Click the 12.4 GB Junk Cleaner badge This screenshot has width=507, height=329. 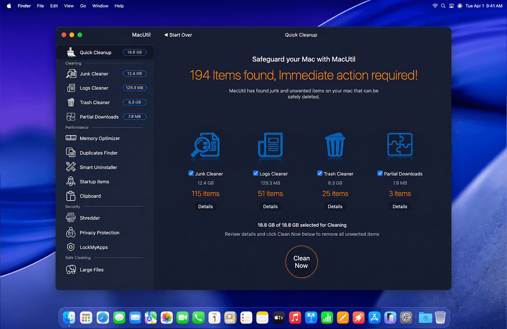[x=135, y=74]
